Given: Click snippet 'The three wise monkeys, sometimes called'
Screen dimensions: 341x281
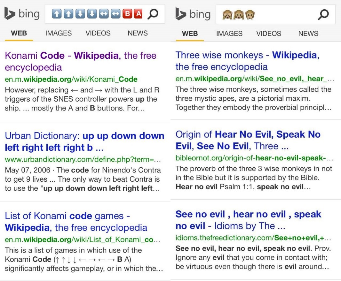Looking at the screenshot, I should pos(254,98).
